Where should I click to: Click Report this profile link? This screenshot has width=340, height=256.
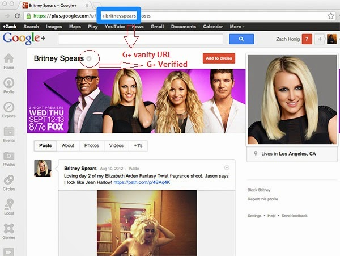(x=262, y=199)
